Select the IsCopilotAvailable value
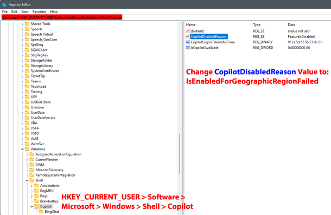Screen dimensions: 331x215 [x=205, y=48]
